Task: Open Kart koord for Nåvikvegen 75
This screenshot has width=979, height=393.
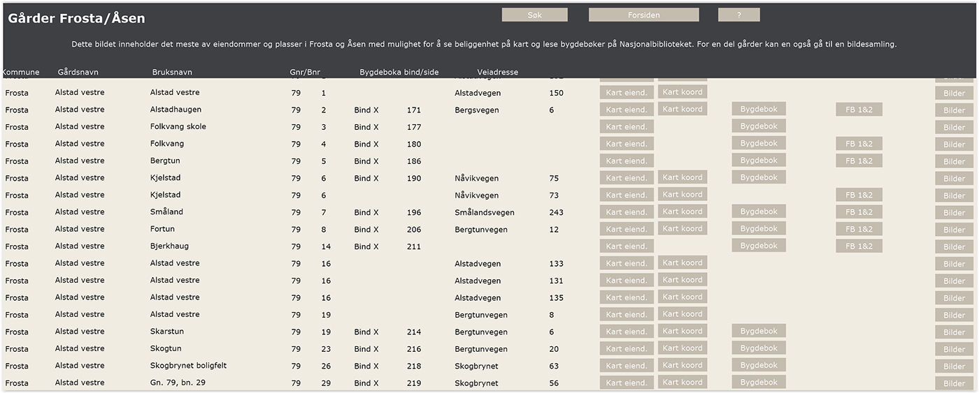Action: click(683, 177)
